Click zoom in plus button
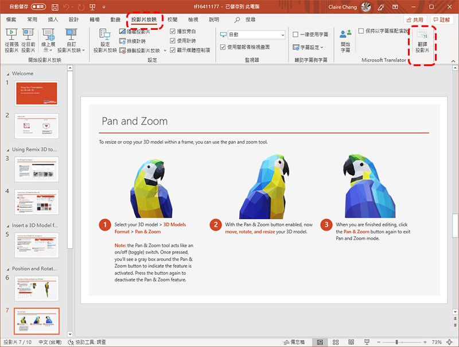 click(425, 342)
